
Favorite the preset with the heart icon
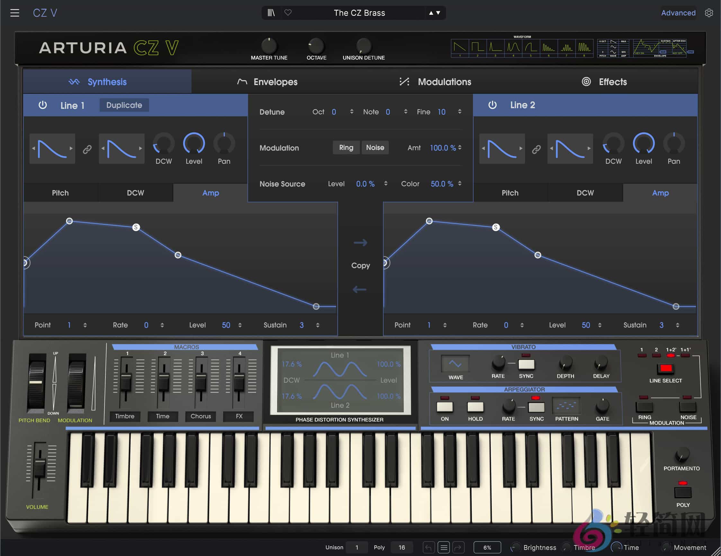coord(288,13)
